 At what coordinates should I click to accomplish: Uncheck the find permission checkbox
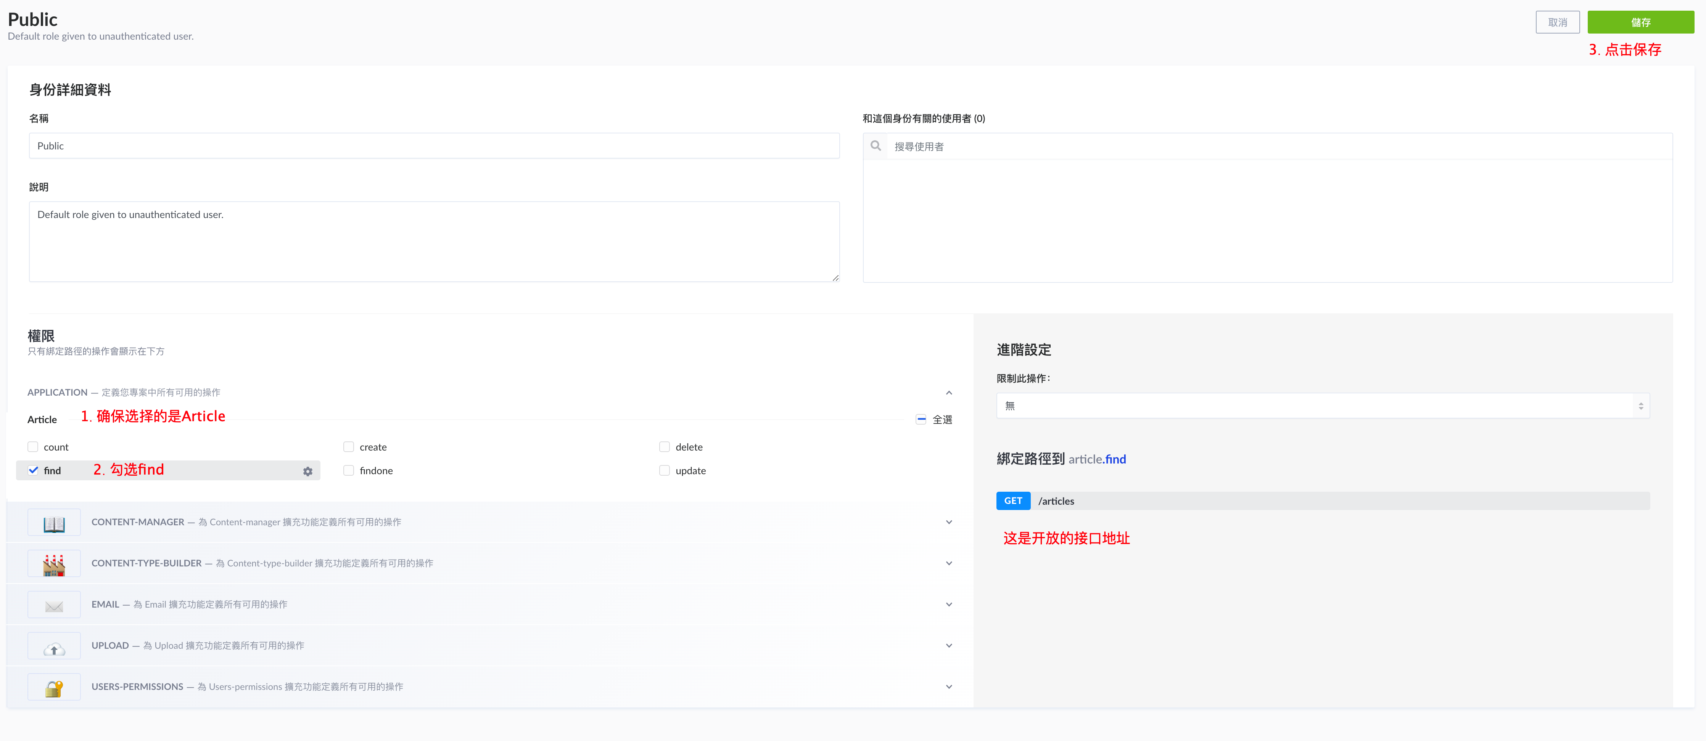coord(33,470)
